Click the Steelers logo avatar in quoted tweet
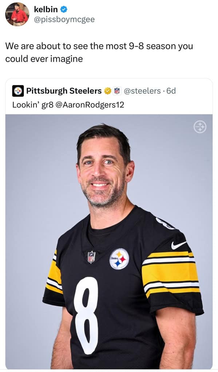This screenshot has height=372, width=218. 18,91
